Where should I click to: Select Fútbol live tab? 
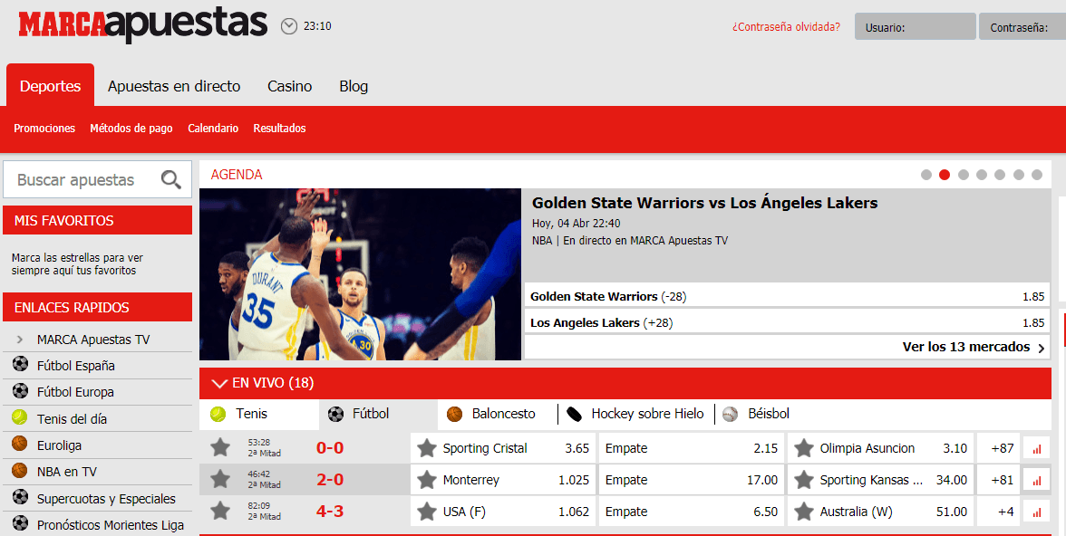(378, 414)
